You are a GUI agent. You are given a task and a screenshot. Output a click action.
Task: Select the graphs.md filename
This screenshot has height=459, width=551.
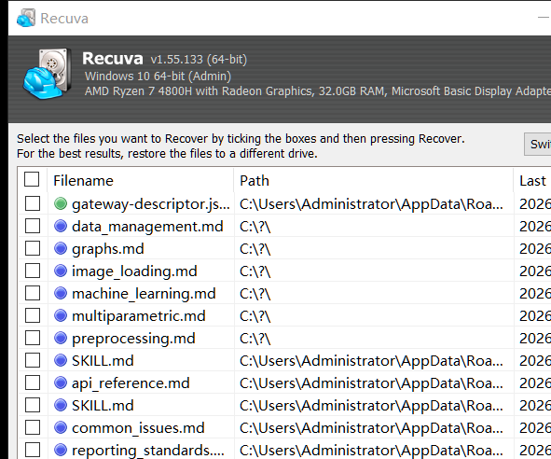(x=108, y=249)
